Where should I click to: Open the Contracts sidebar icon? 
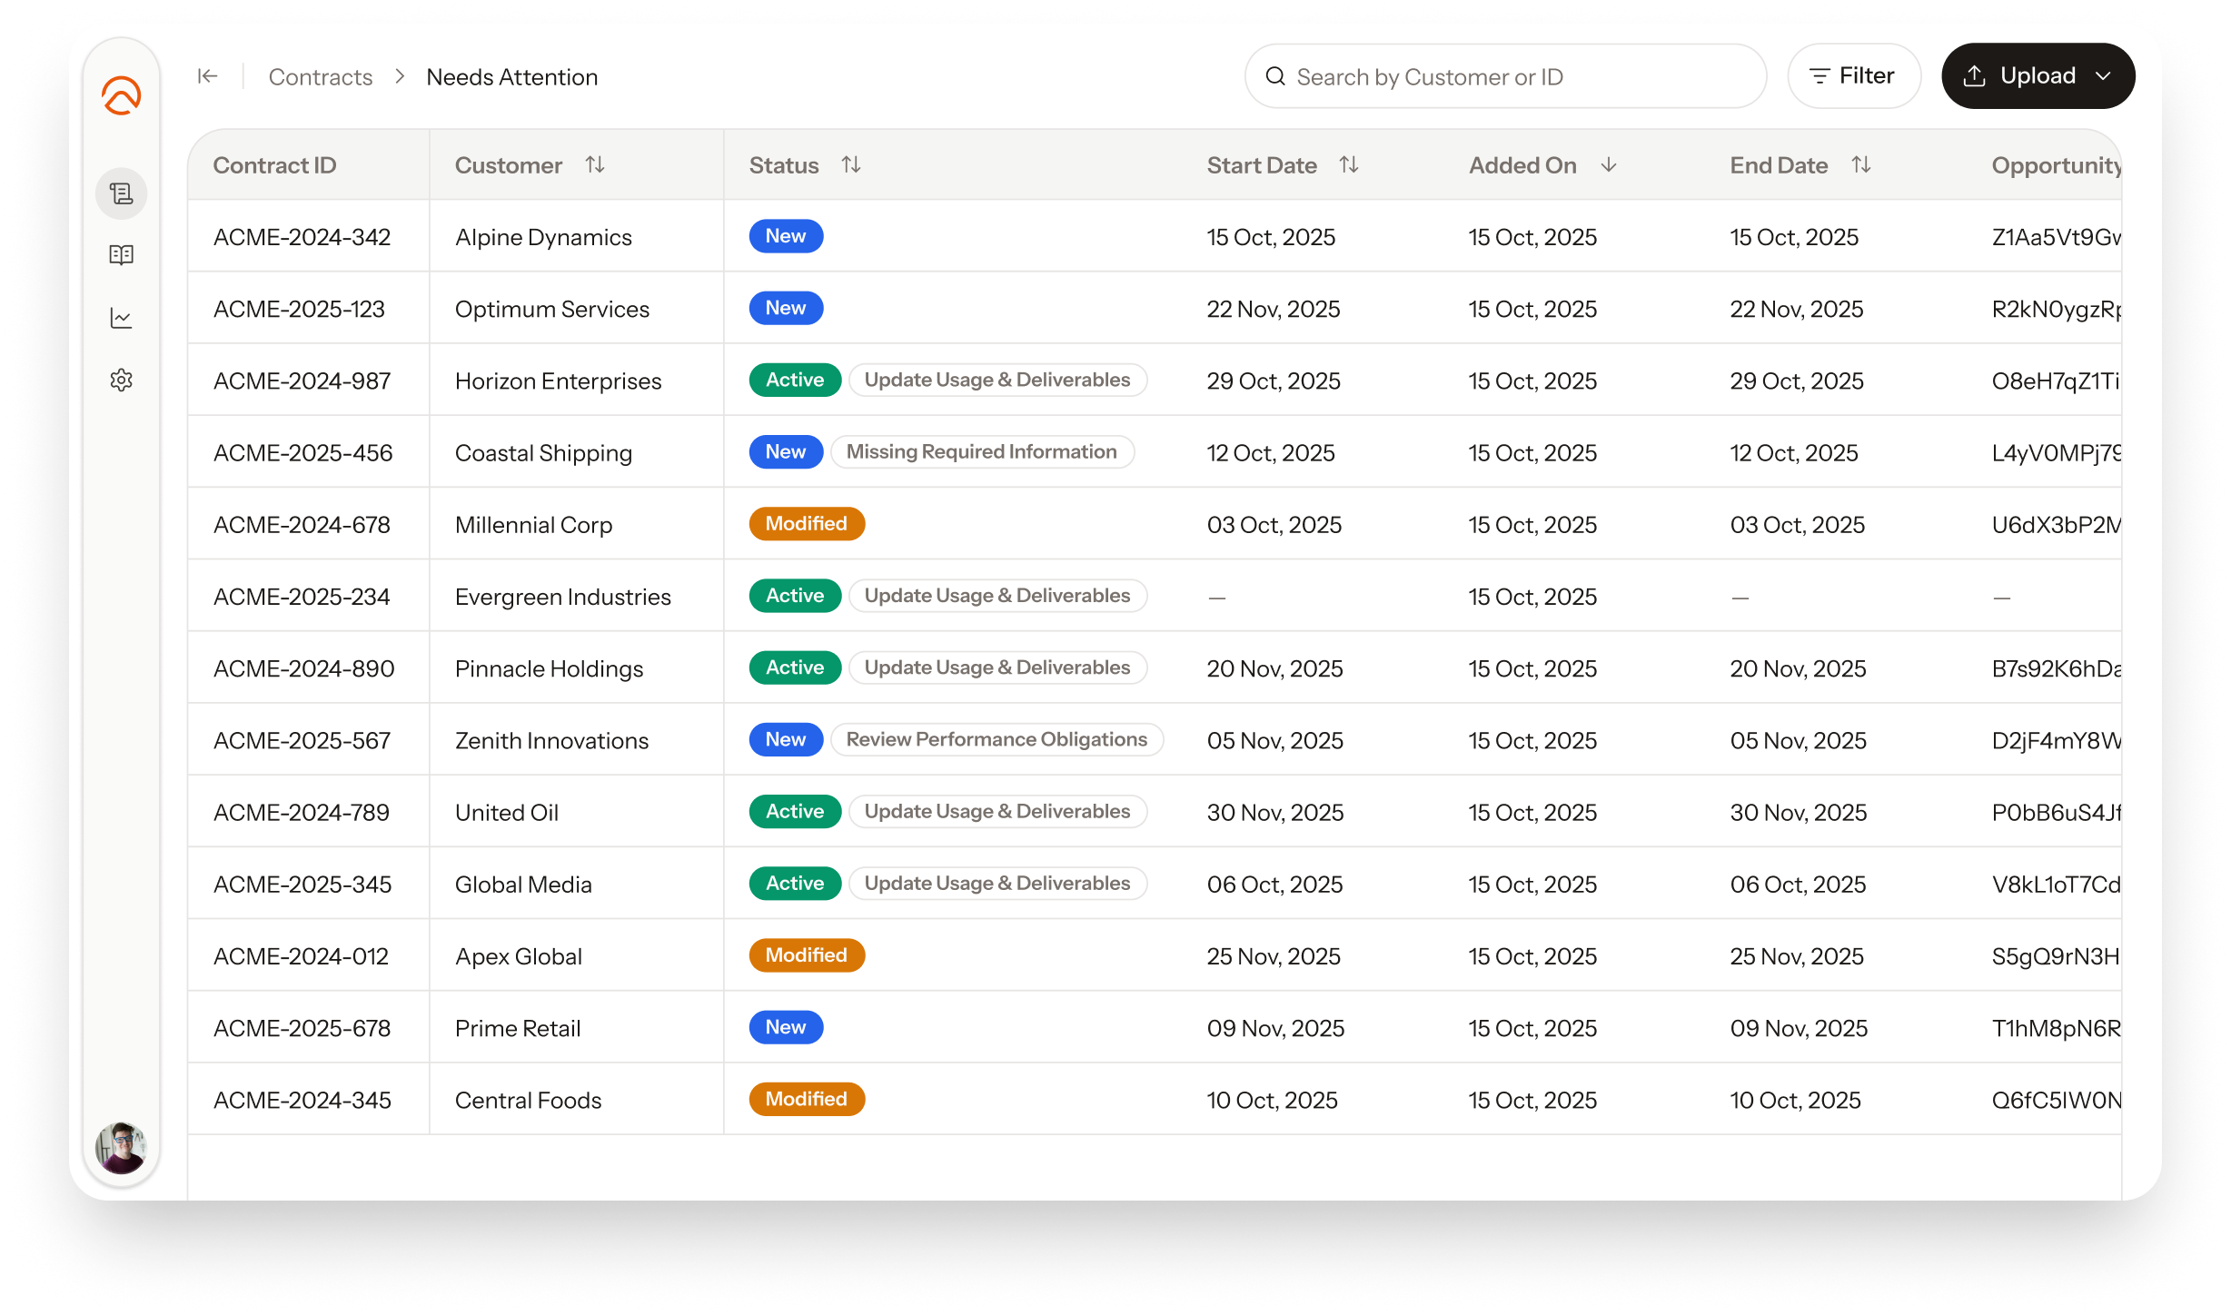pyautogui.click(x=121, y=193)
